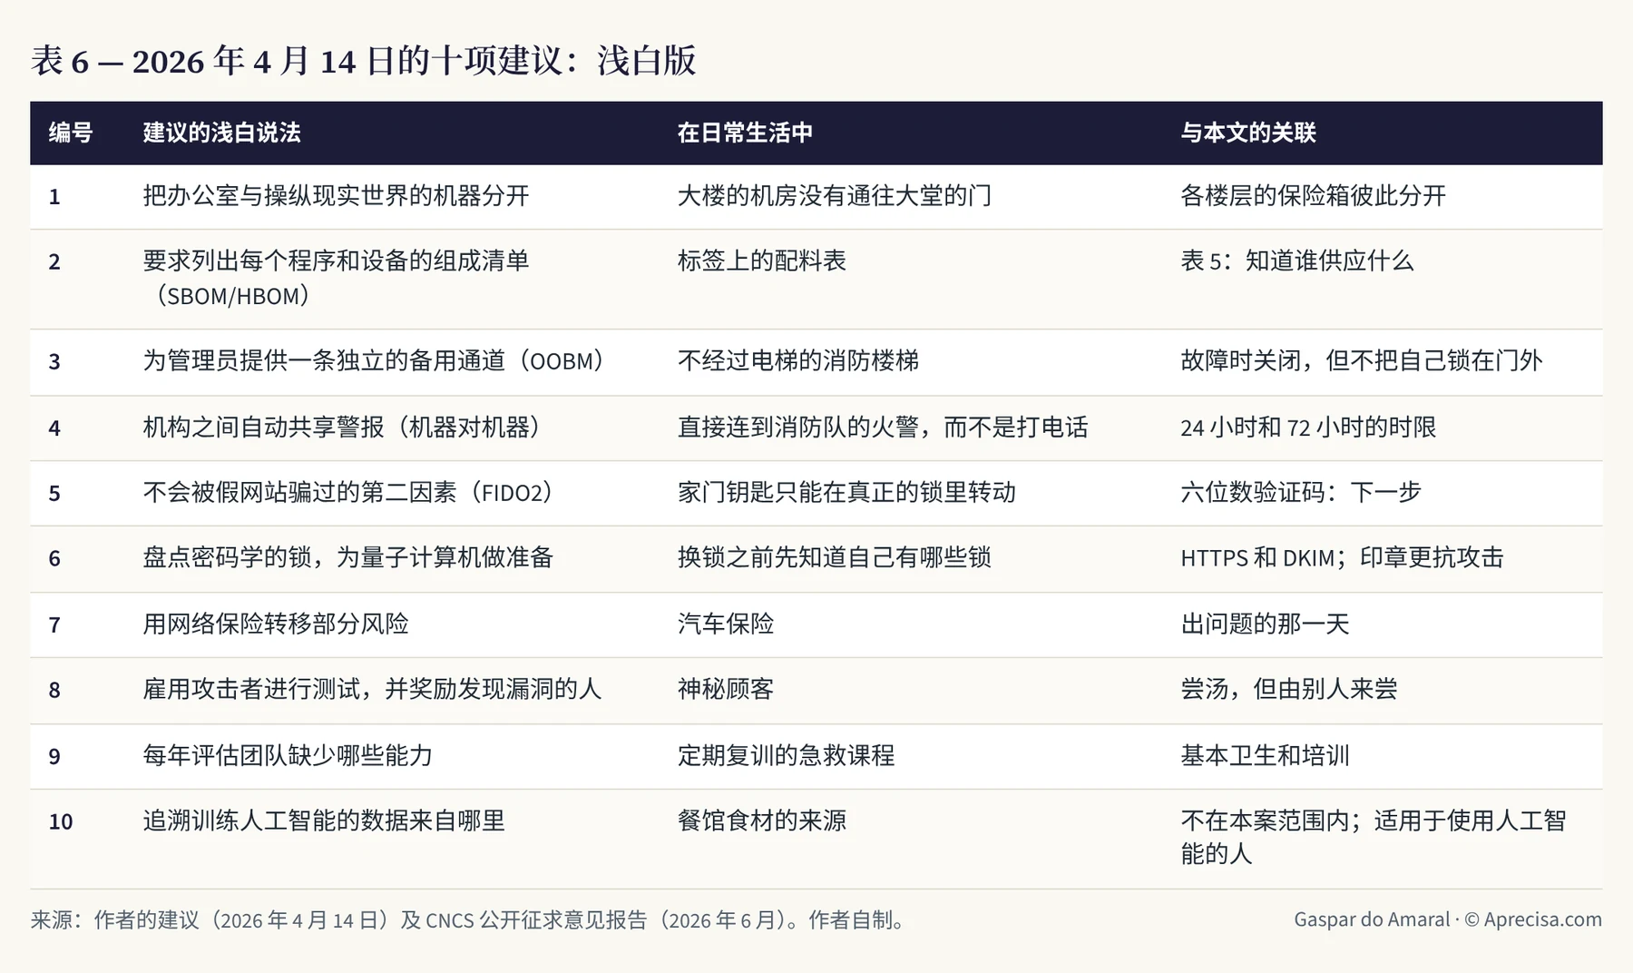Screen dimensions: 1633x973
Task: Click '盘点密码学的锁，为量子计算机做准备'
Action: click(x=348, y=558)
